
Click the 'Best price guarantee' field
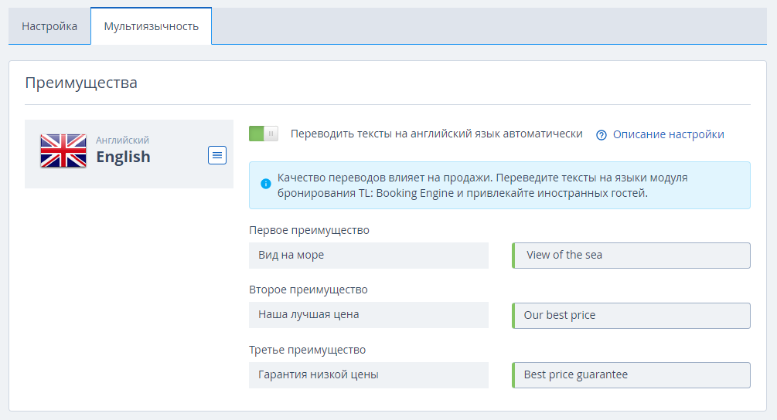click(x=632, y=375)
